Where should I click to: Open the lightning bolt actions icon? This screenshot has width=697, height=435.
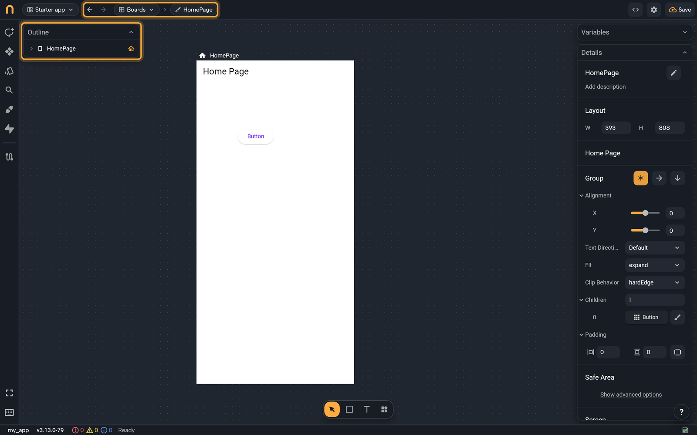(x=9, y=129)
